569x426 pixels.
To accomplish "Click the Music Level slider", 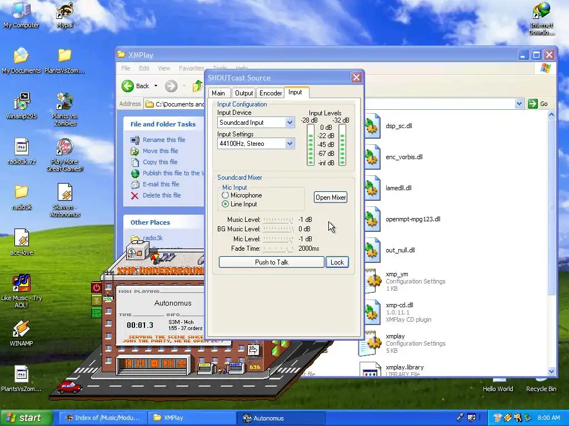I will pos(278,220).
